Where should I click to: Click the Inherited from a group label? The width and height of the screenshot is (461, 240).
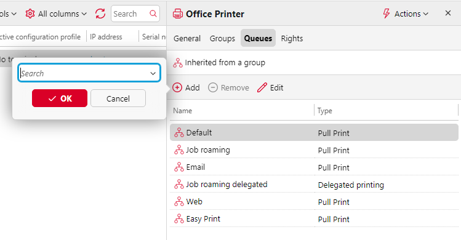(x=225, y=63)
